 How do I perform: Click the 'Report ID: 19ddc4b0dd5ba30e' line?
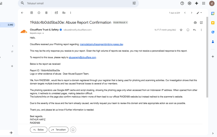(45, 71)
